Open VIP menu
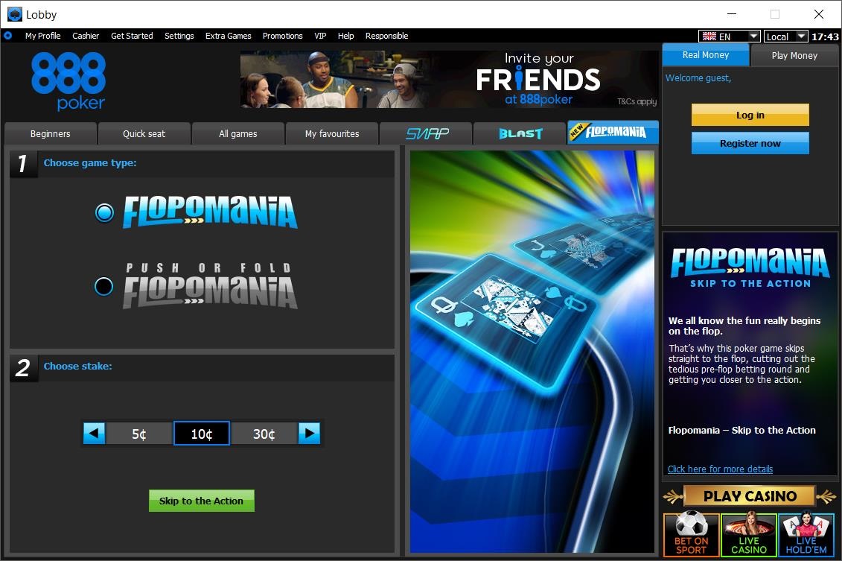842x561 pixels. point(321,36)
